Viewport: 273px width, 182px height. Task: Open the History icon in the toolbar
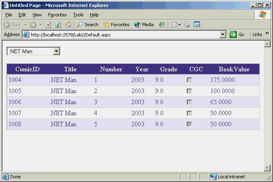[x=162, y=25]
